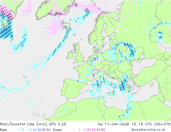Click the date 'Sa 11-04-2026' text
This screenshot has height=132, width=171.
pyautogui.click(x=114, y=124)
